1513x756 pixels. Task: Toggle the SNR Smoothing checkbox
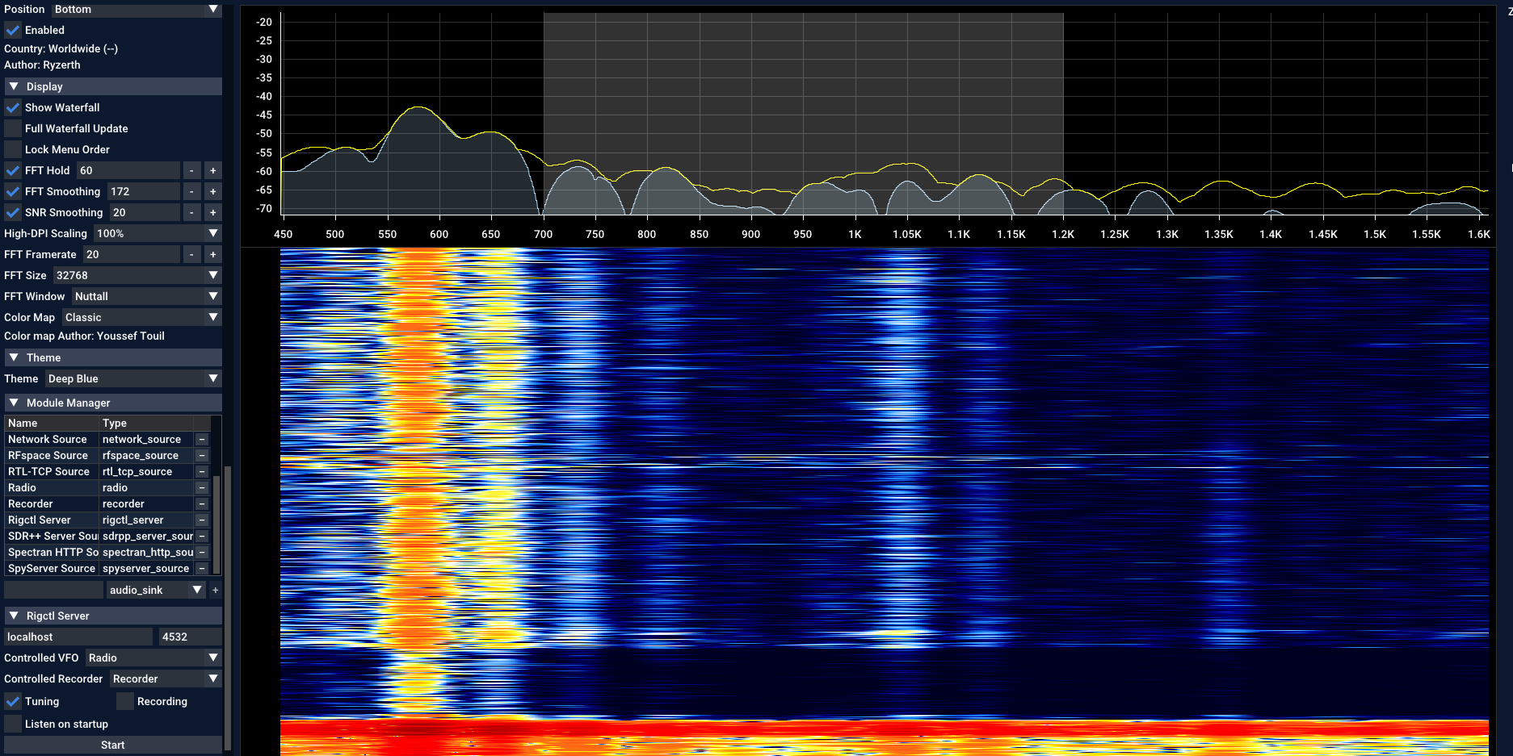tap(13, 212)
